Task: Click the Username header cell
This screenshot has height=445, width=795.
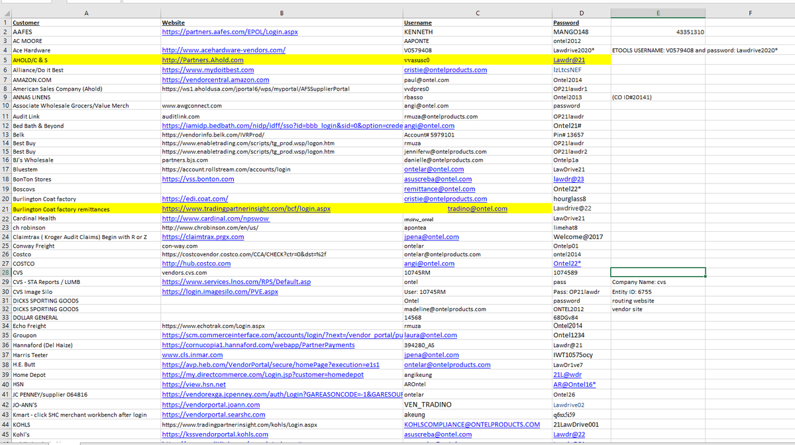Action: (x=477, y=23)
